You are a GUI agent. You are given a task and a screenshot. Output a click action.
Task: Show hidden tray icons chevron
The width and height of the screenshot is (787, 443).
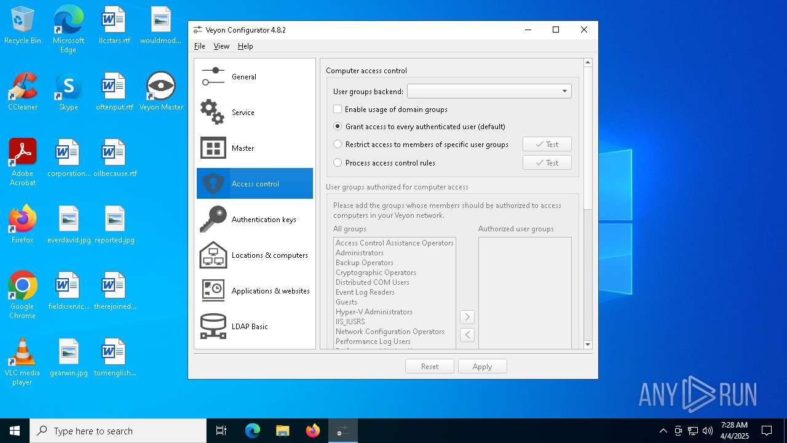pos(663,431)
